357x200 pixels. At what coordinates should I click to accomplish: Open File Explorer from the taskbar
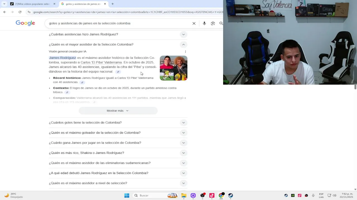(x=184, y=196)
